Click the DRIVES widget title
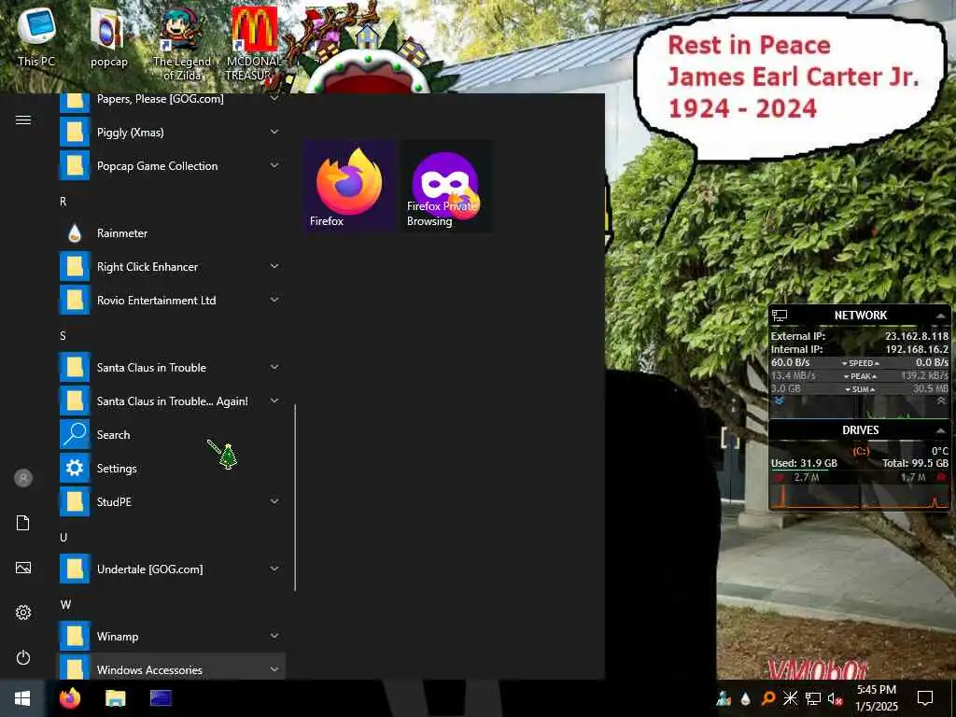Viewport: 956px width, 717px height. click(x=860, y=429)
